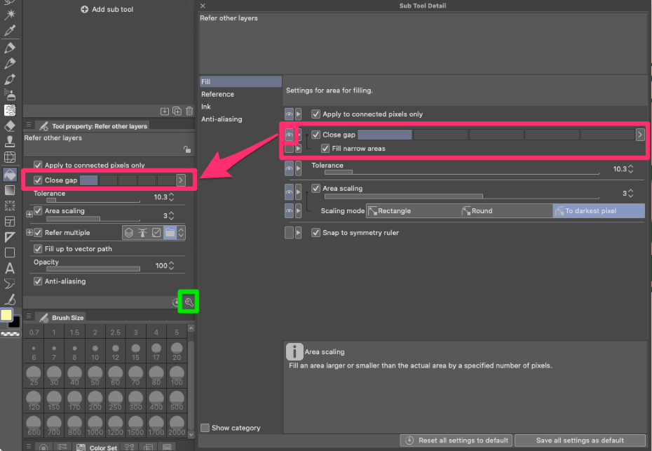Select the stamp-shaped Blend tool
Image resolution: width=652 pixels, height=451 pixels.
tap(10, 142)
